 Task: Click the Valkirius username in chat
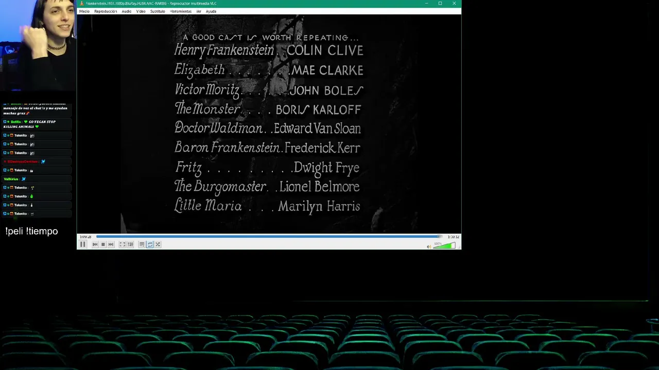(x=11, y=179)
